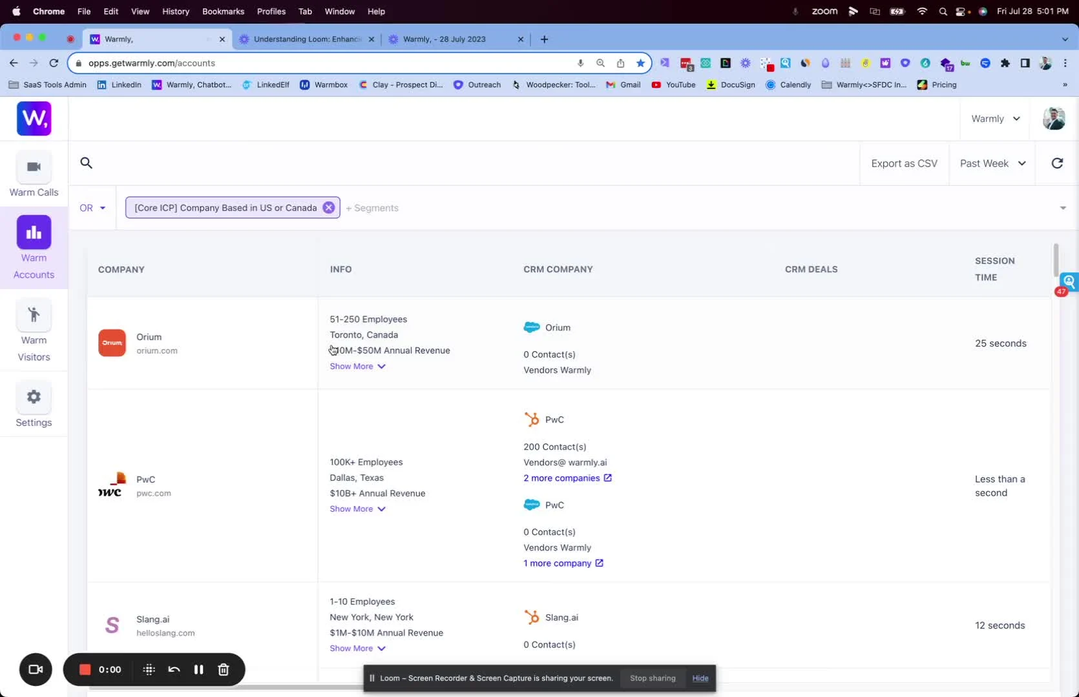Viewport: 1079px width, 697px height.
Task: Open the user profile avatar
Action: [1054, 119]
